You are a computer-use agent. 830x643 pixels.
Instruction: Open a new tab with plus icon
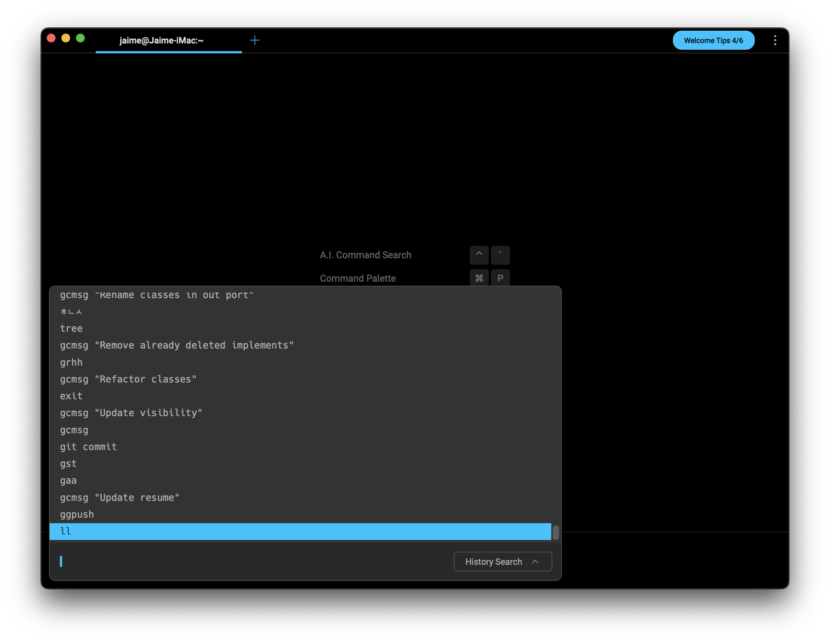tap(255, 40)
